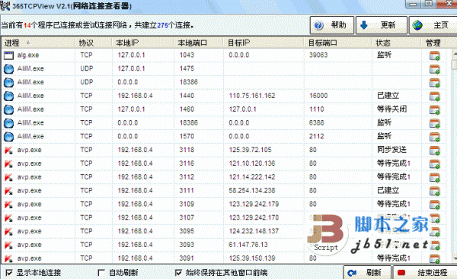This screenshot has height=279, width=457.
Task: Sort by 进程 column header
Action: [38, 43]
